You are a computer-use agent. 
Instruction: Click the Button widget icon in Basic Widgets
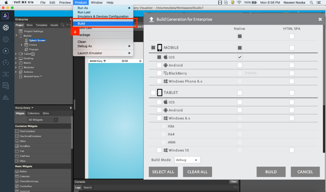coord(17,171)
